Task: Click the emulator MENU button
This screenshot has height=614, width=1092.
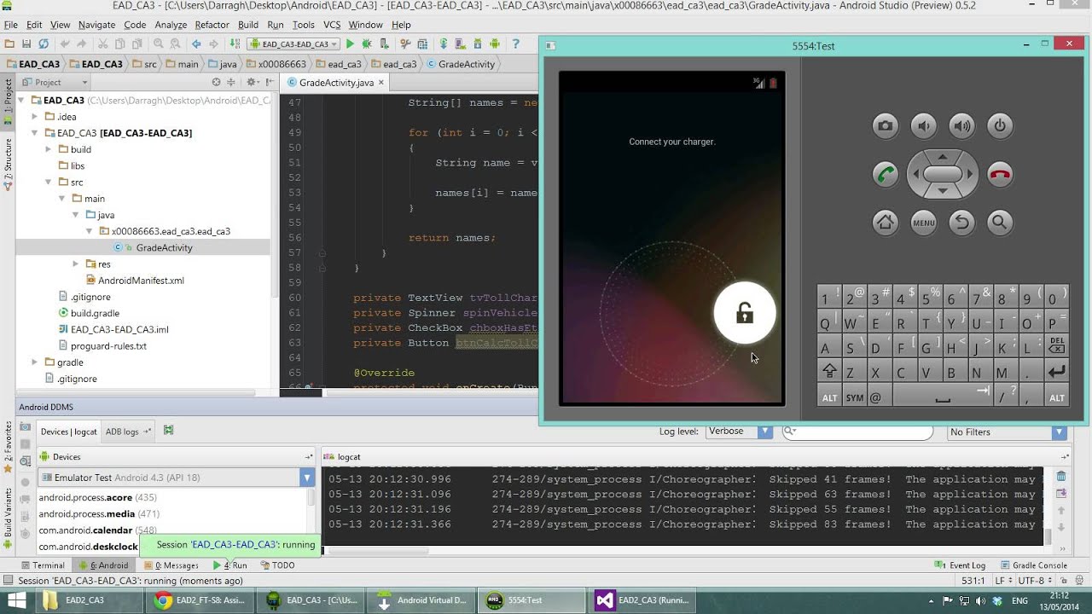Action: tap(924, 223)
